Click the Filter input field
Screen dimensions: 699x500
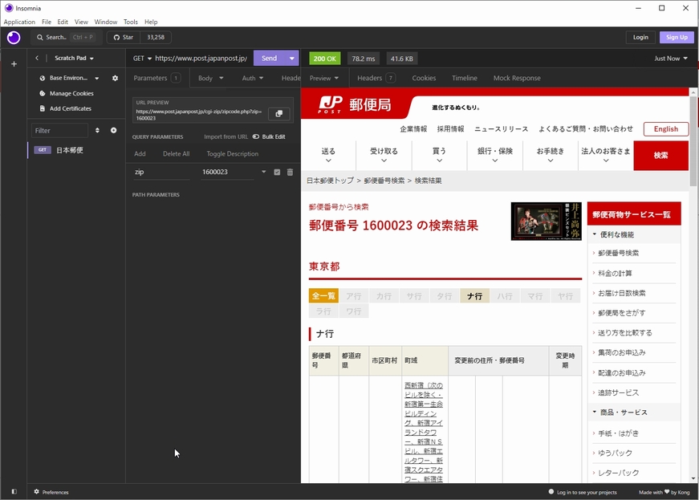click(59, 131)
